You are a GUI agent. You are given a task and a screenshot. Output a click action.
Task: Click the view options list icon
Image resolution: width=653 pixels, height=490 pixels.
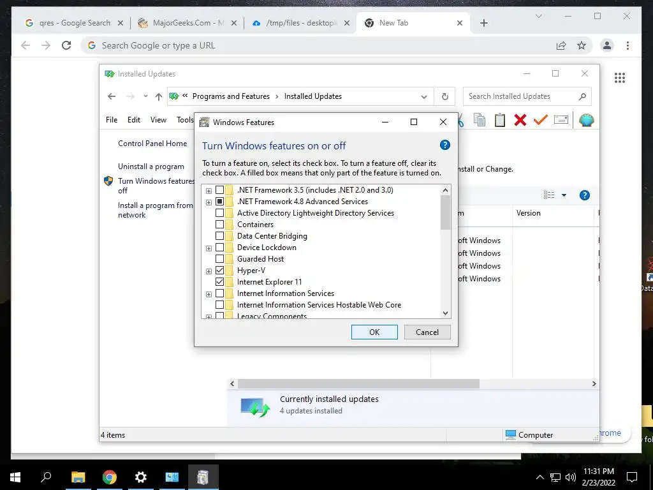(x=549, y=195)
